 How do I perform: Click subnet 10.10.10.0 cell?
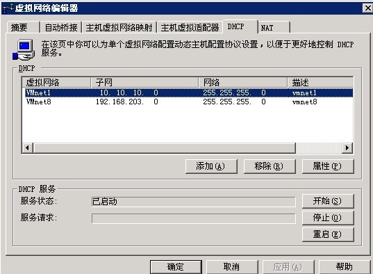[129, 92]
